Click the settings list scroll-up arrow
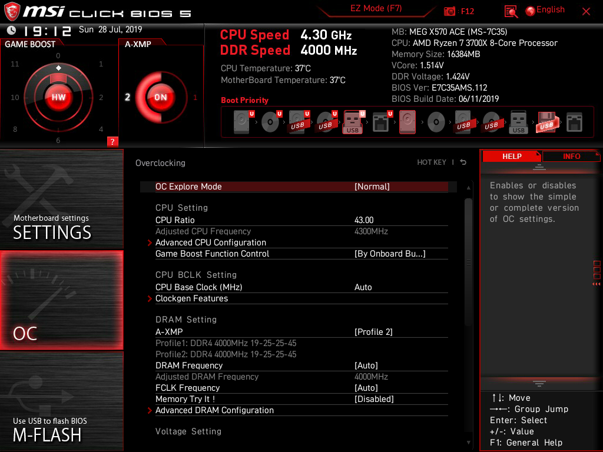Screen dimensions: 603x452 (468, 188)
